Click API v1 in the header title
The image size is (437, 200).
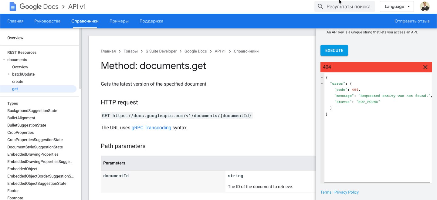[77, 6]
